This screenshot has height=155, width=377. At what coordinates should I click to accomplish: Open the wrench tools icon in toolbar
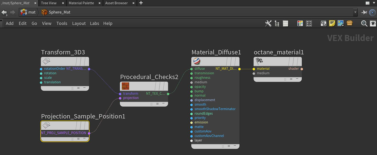click(268, 23)
